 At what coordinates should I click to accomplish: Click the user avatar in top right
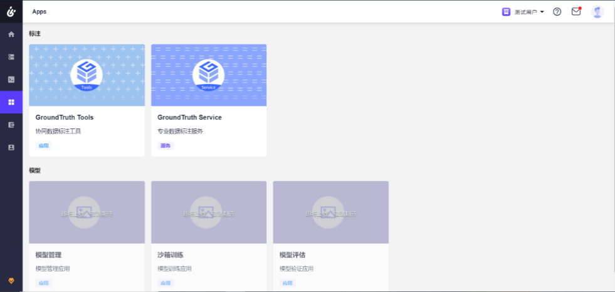click(x=597, y=12)
